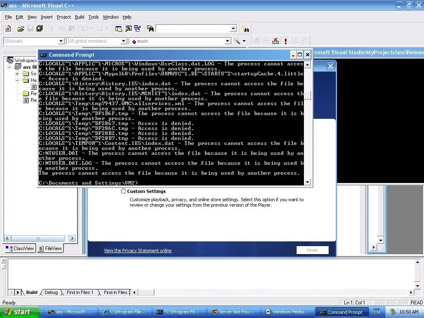Click the Command Prompt title bar icon
Screen dimensions: 424x318
[x=43, y=55]
